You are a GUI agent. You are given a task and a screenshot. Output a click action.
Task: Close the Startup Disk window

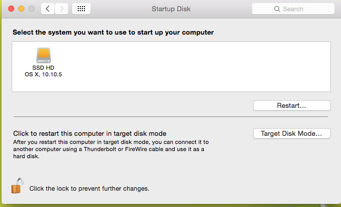pyautogui.click(x=11, y=9)
